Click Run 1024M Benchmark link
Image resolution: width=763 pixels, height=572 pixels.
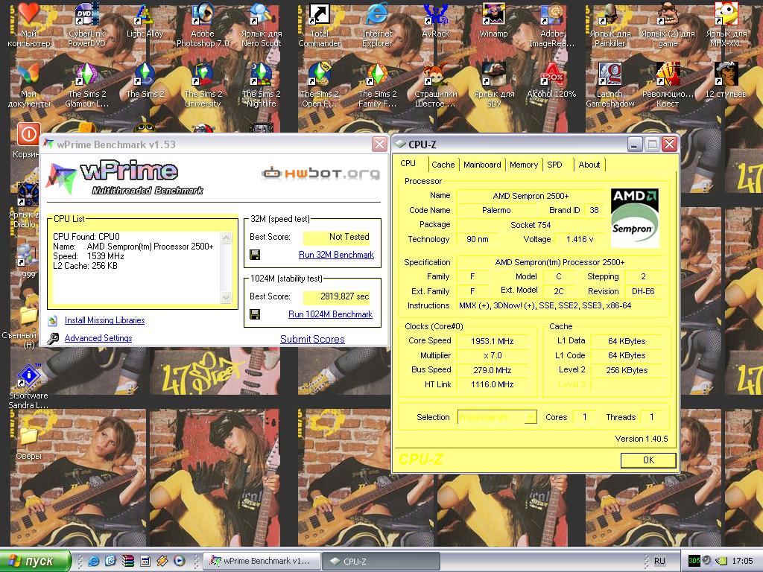pos(330,314)
